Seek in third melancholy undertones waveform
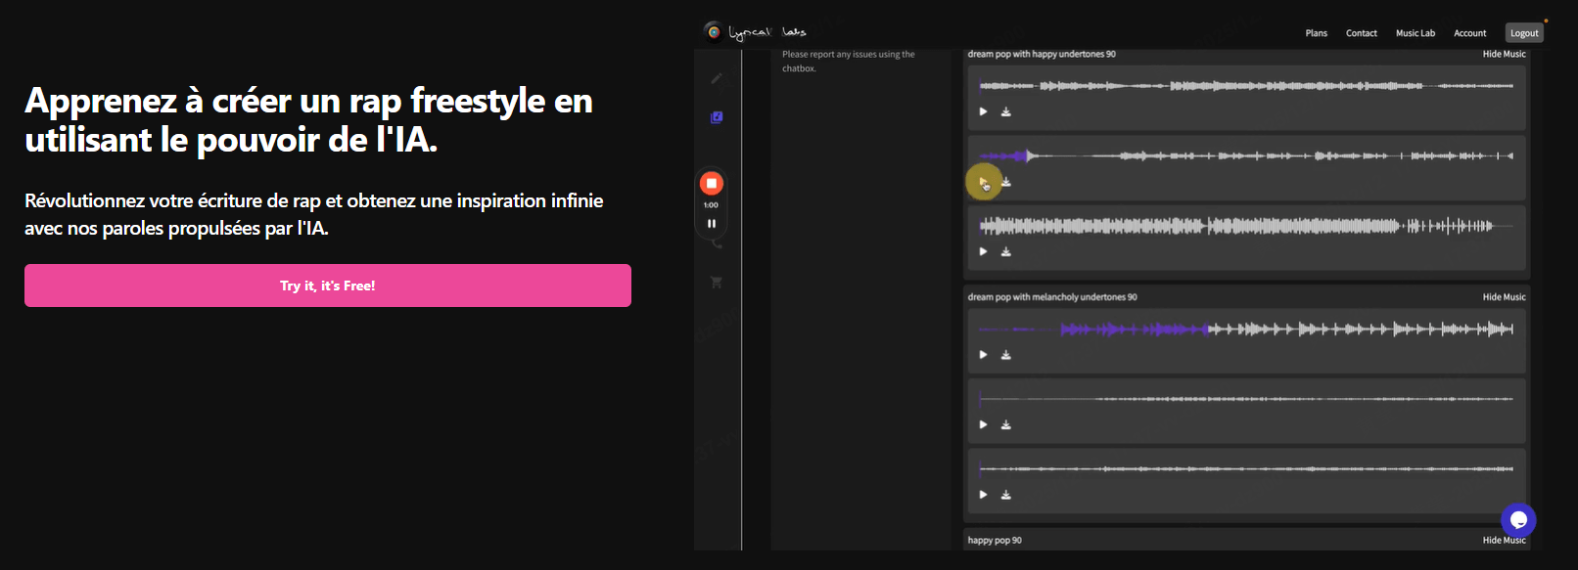Viewport: 1578px width, 570px height. point(1246,469)
